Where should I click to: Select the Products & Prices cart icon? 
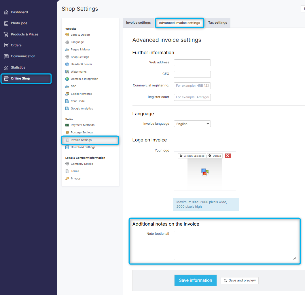click(6, 35)
